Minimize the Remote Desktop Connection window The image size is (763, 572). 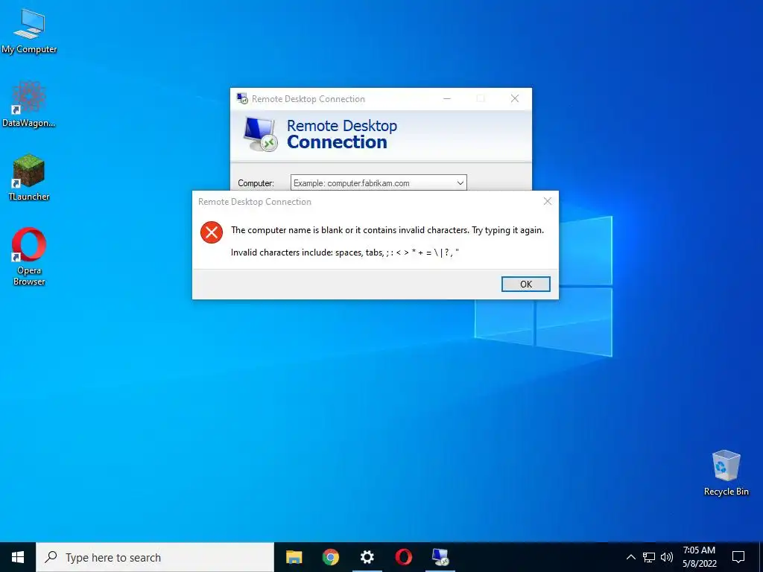[447, 99]
